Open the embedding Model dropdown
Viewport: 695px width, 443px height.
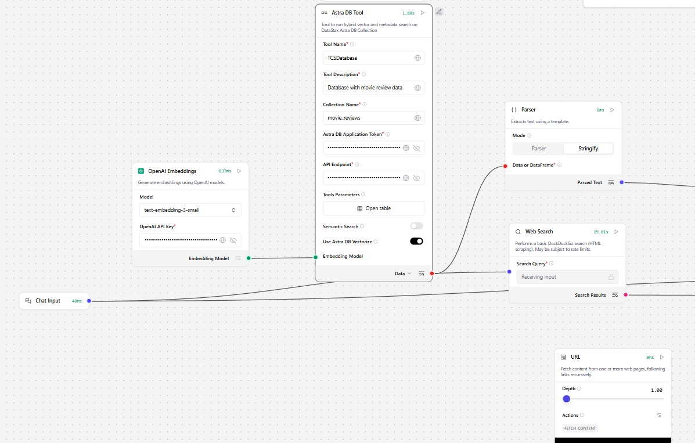(190, 210)
